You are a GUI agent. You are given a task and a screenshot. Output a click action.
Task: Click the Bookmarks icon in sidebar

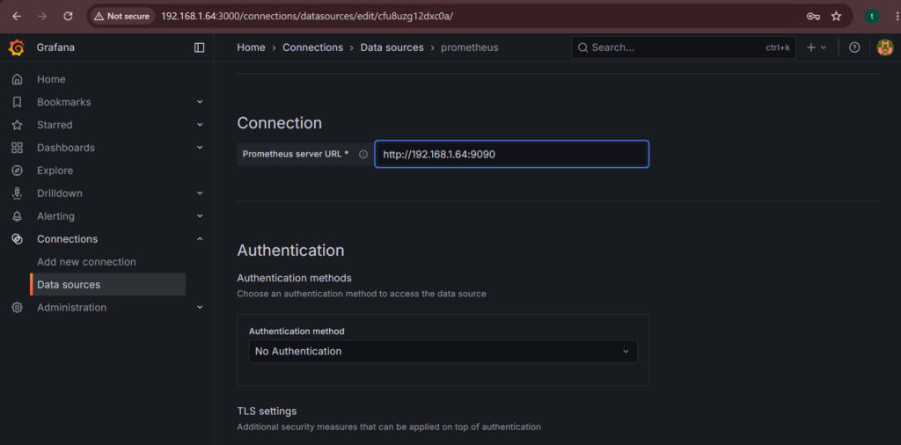18,102
